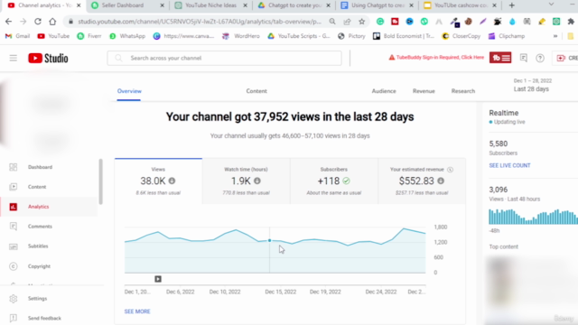Click the Search across your channel field
578x325 pixels.
coord(225,58)
